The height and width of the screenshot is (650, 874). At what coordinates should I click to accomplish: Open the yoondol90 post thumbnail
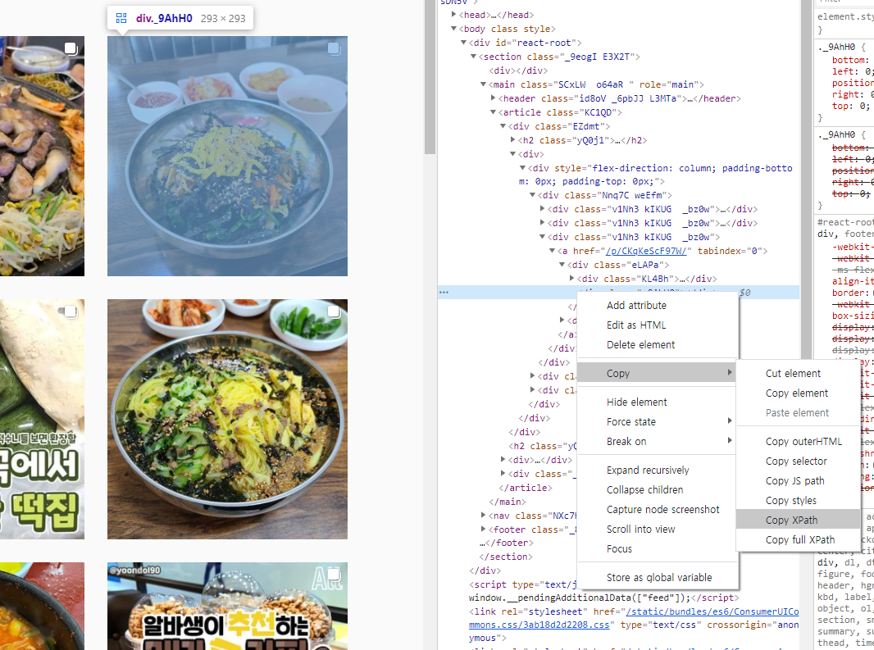[x=227, y=606]
